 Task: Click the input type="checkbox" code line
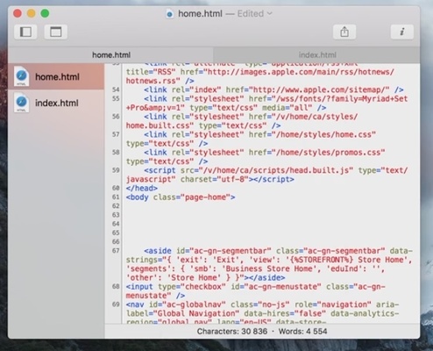coord(256,291)
